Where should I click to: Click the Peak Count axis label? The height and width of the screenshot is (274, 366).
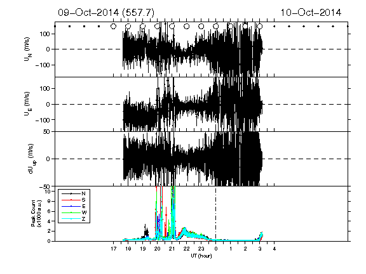(36, 213)
